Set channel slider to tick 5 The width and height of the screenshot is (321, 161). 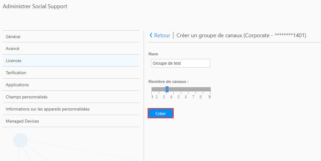point(181,89)
